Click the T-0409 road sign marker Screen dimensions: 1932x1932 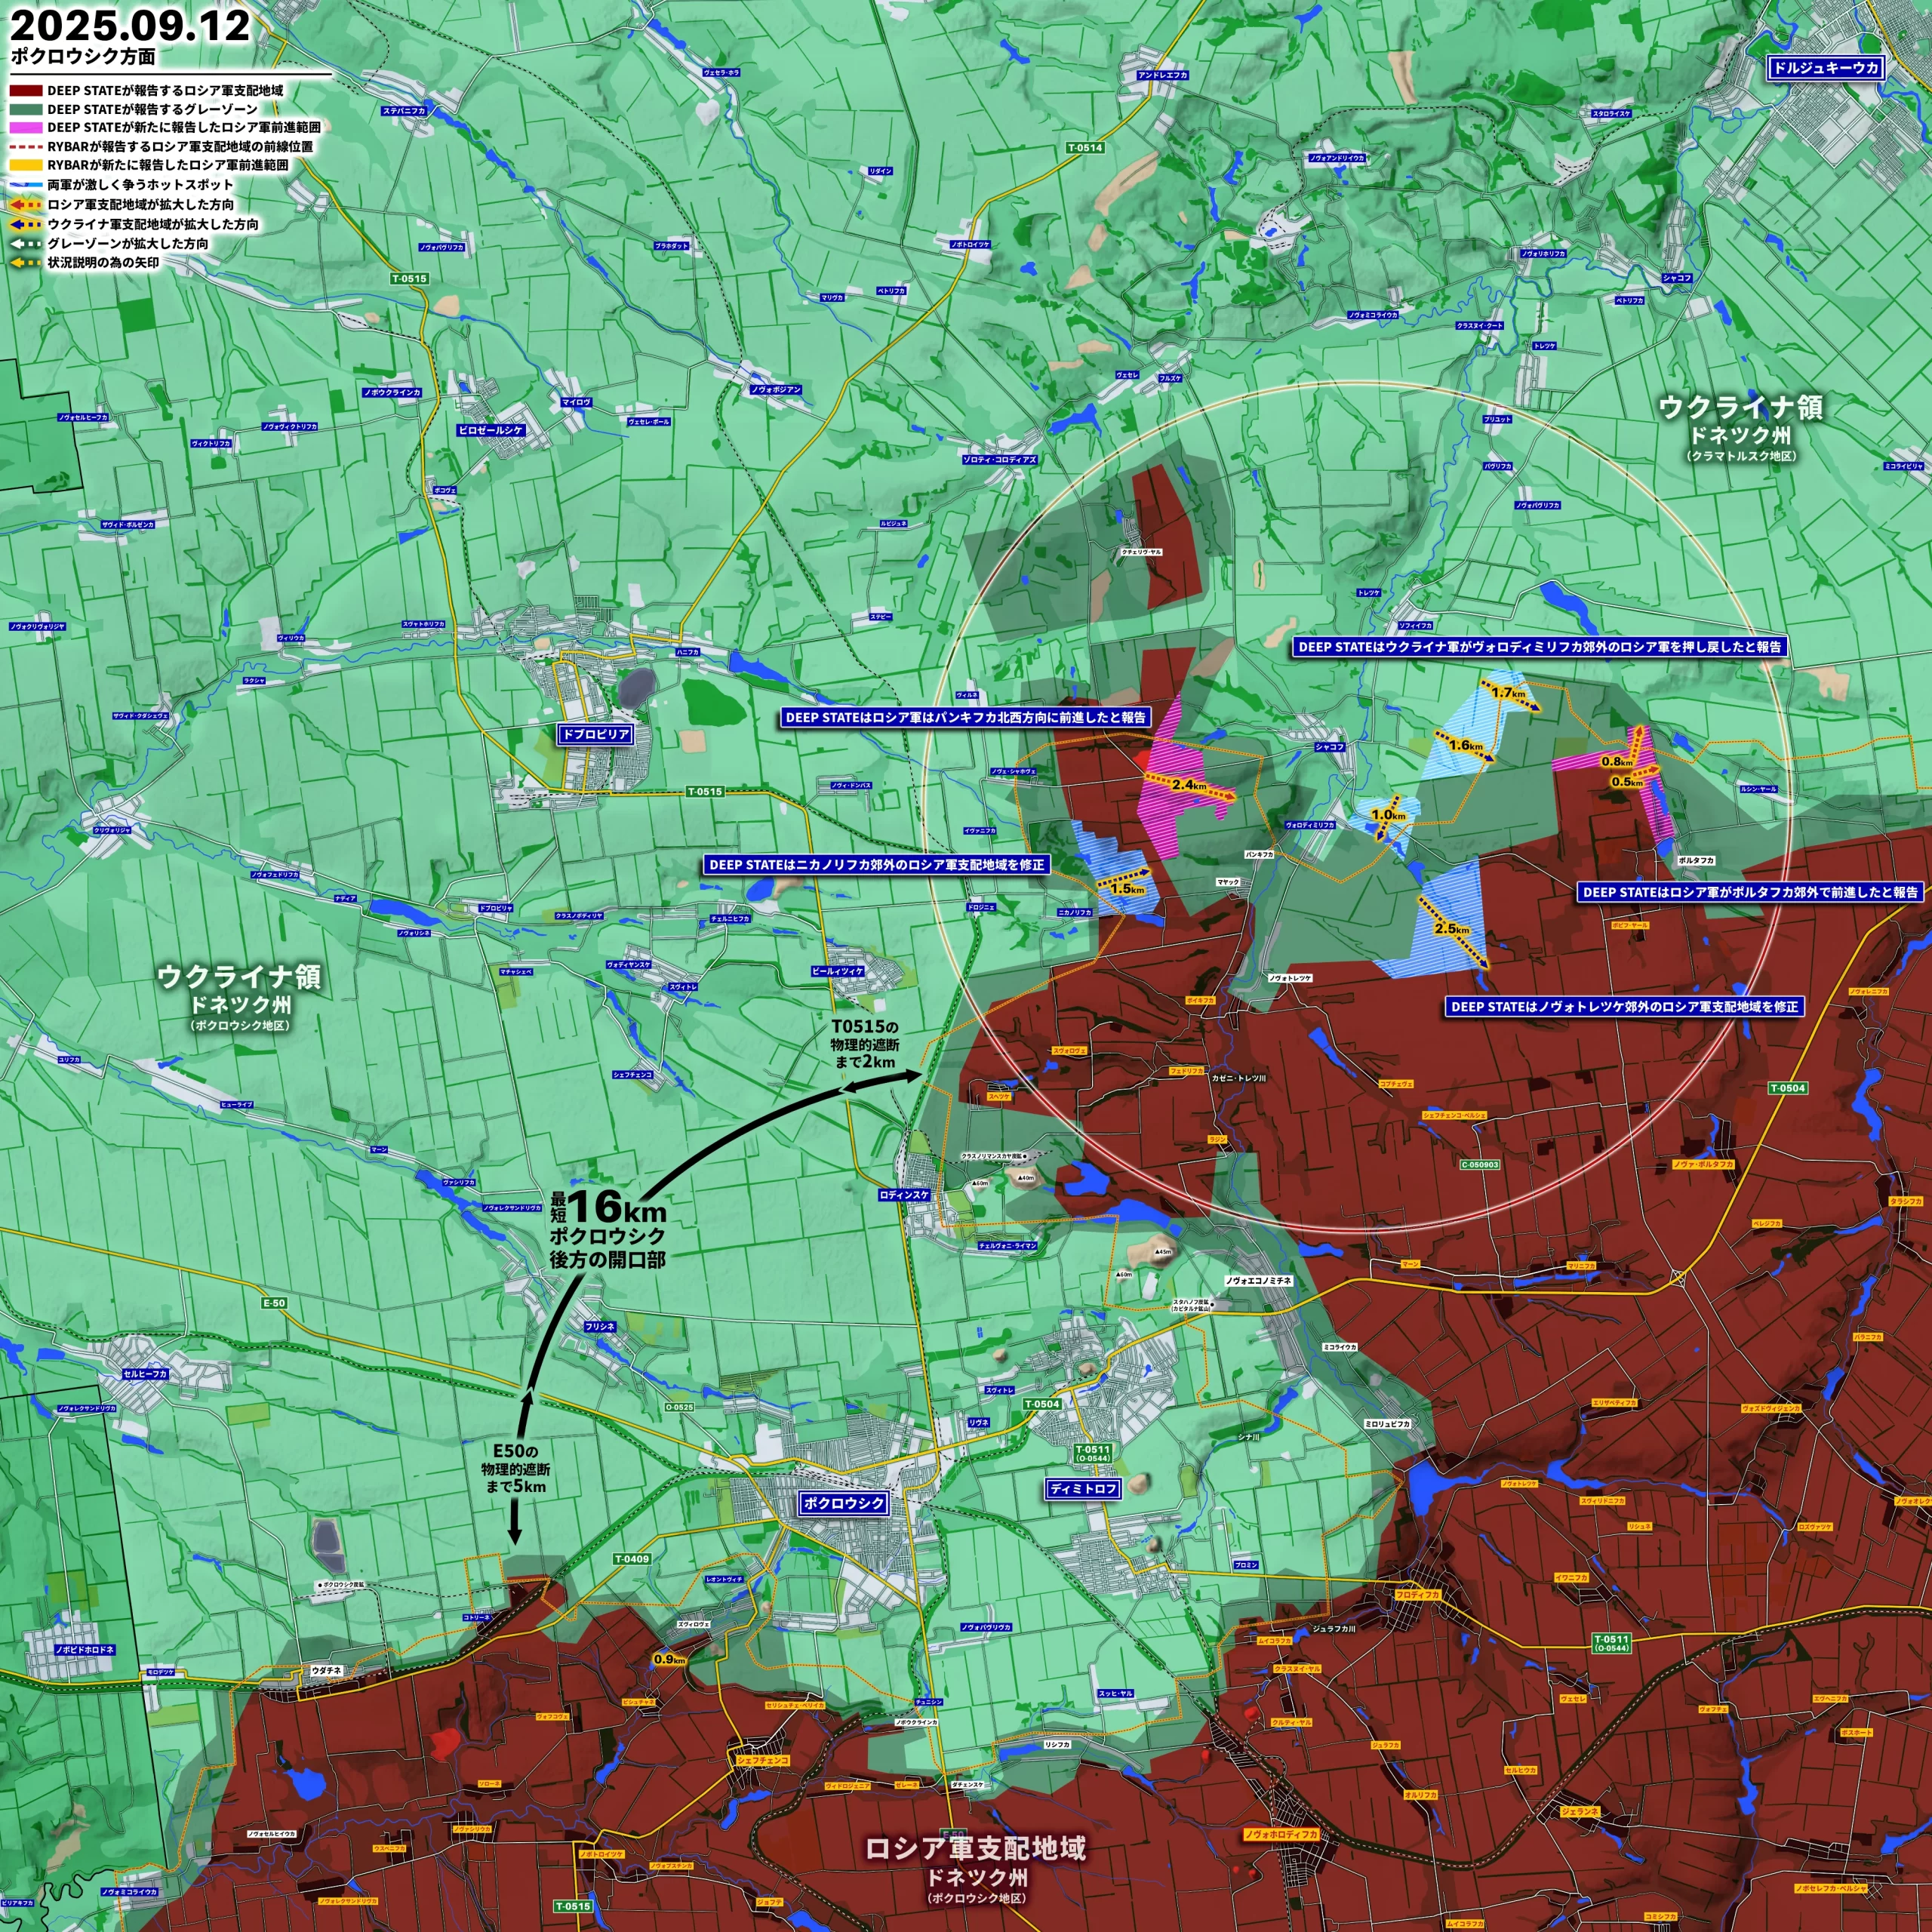[631, 1559]
